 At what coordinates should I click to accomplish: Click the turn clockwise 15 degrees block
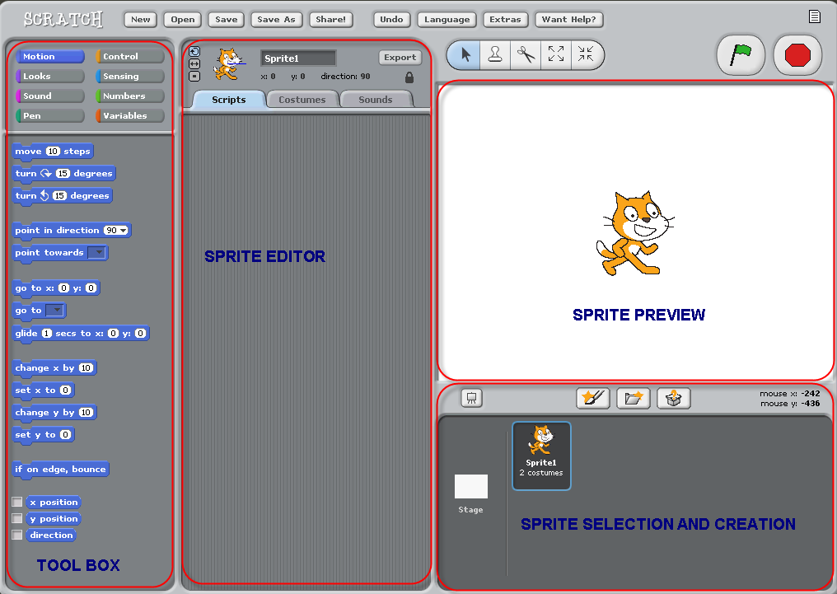click(63, 174)
